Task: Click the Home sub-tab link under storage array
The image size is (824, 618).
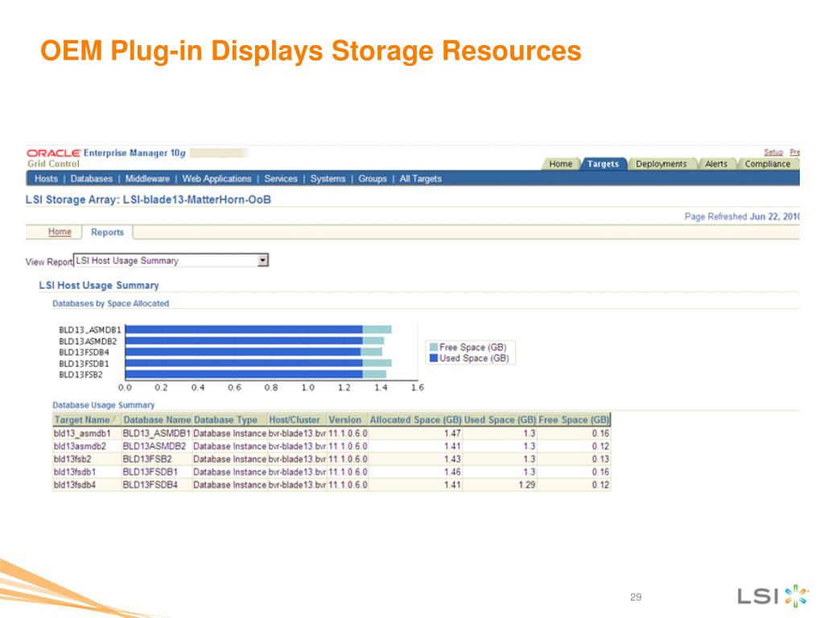Action: pos(60,232)
